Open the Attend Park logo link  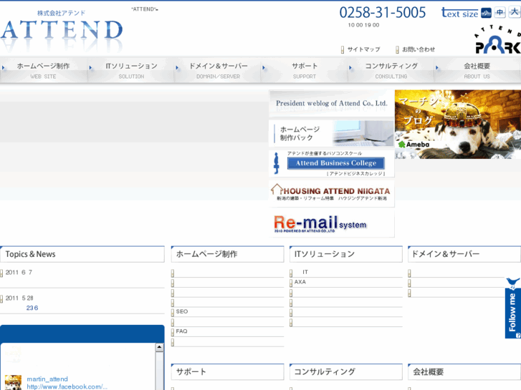click(x=497, y=39)
